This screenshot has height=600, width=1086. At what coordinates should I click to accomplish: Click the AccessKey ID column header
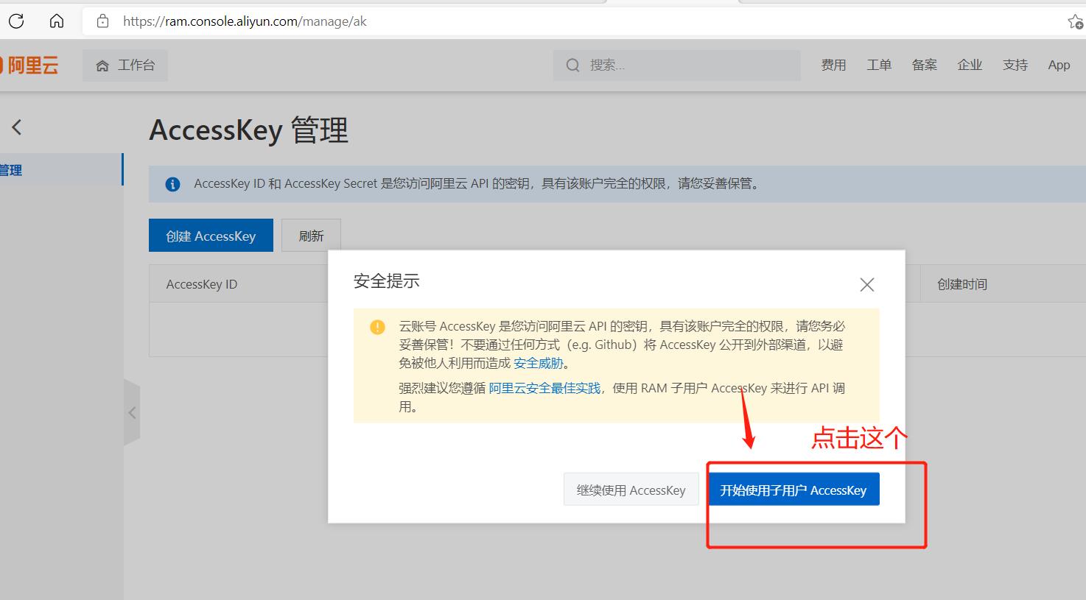[x=202, y=284]
